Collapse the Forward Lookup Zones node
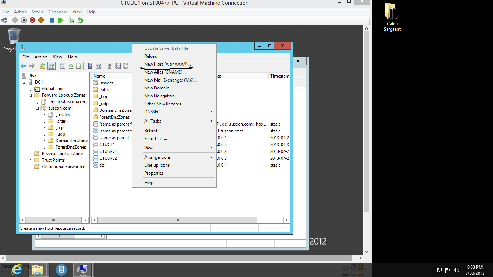 pos(31,95)
